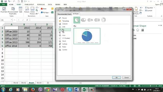This screenshot has height=92, width=163.
Task: Click the Save icon in quick access toolbar
Action: pos(6,1)
